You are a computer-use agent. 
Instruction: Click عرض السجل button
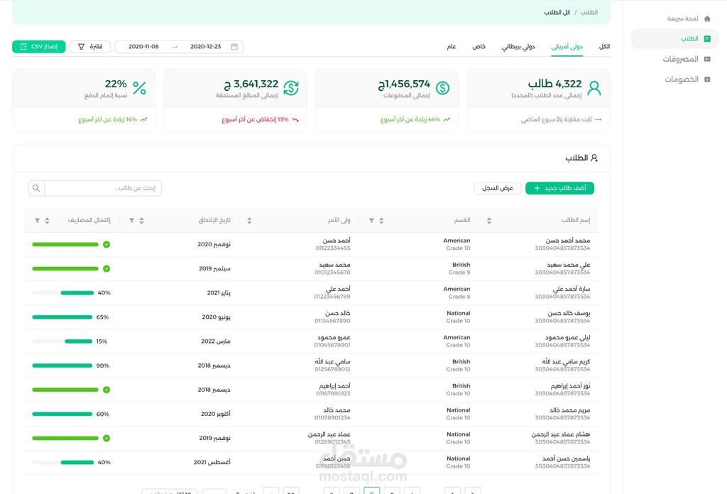click(498, 188)
